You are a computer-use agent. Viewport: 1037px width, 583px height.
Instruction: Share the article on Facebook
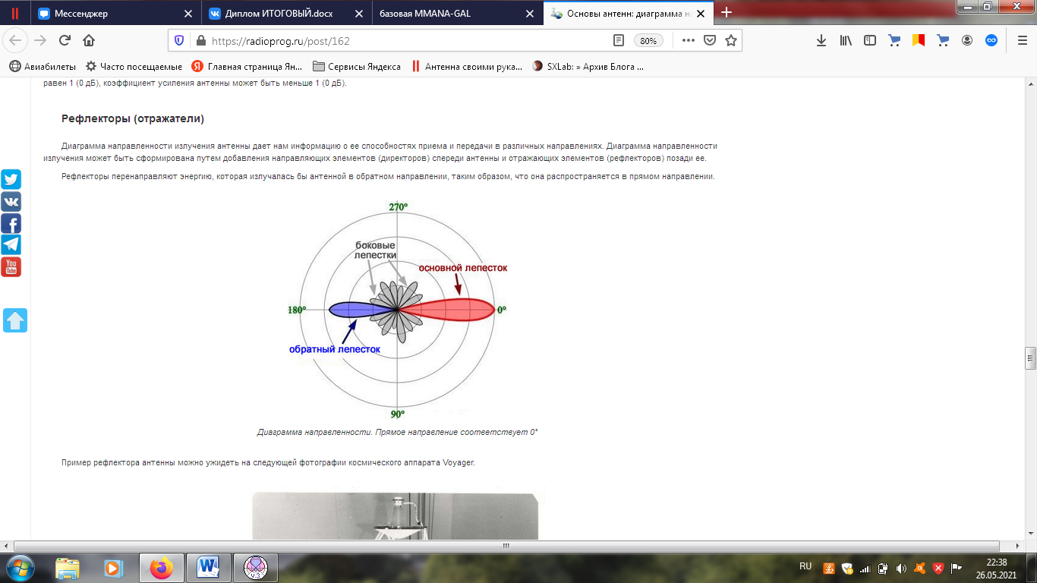click(x=11, y=223)
